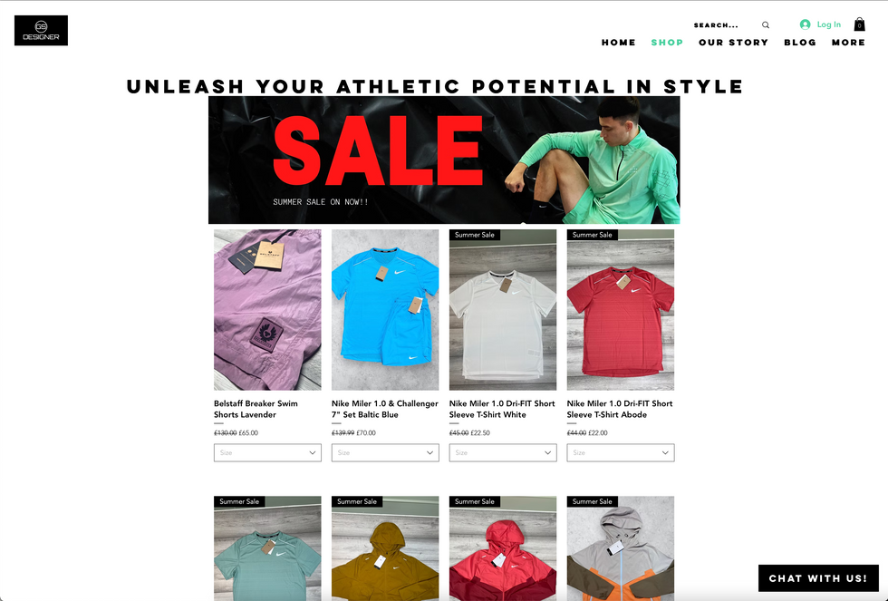Click the GS Designer logo

pos(41,31)
